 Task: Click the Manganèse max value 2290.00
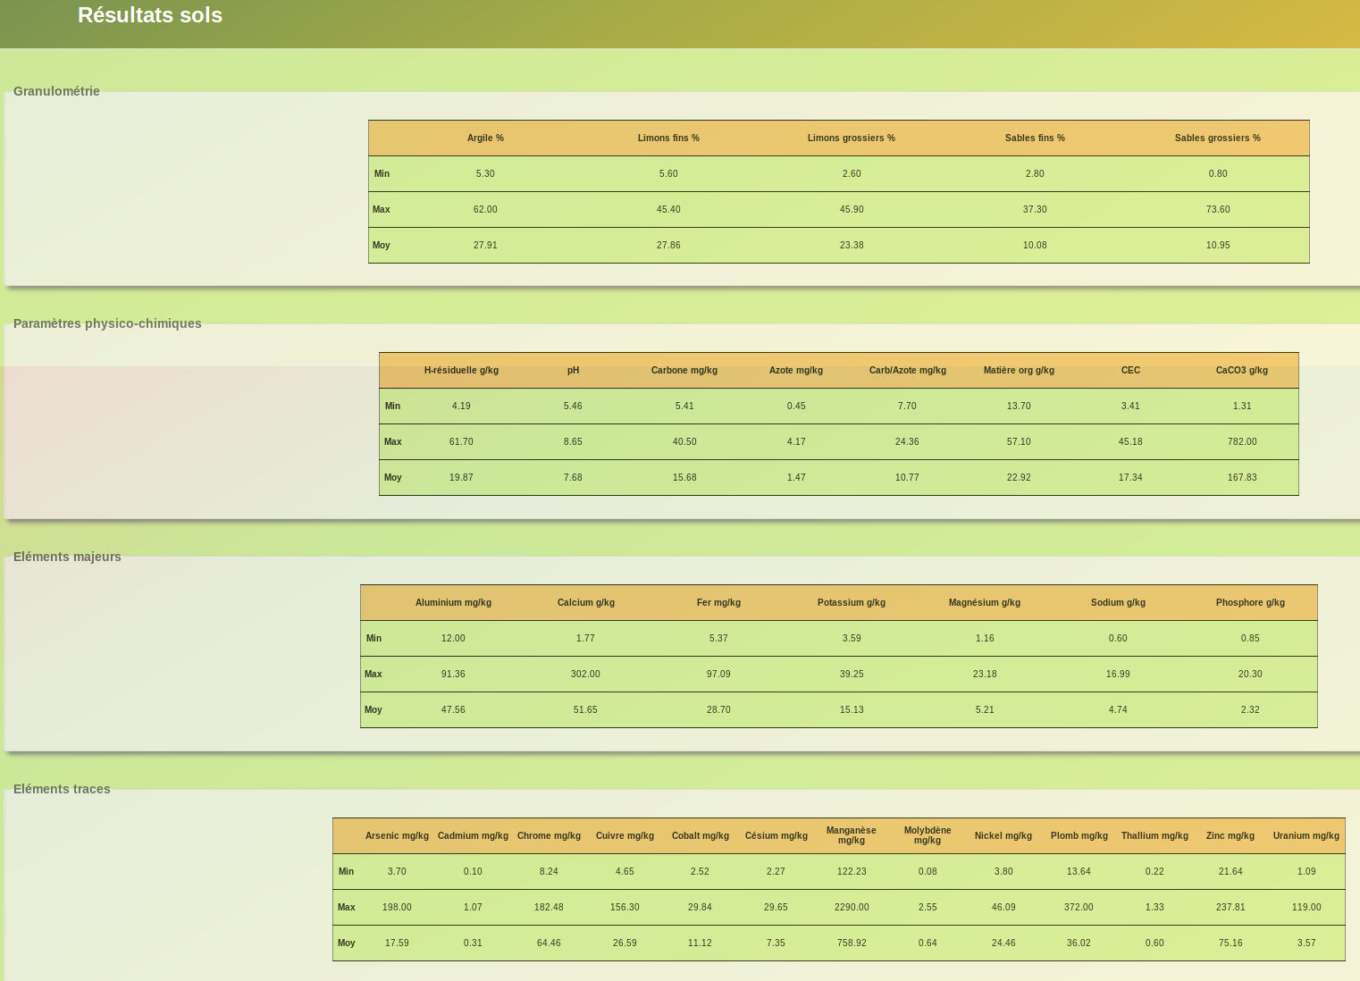852,907
